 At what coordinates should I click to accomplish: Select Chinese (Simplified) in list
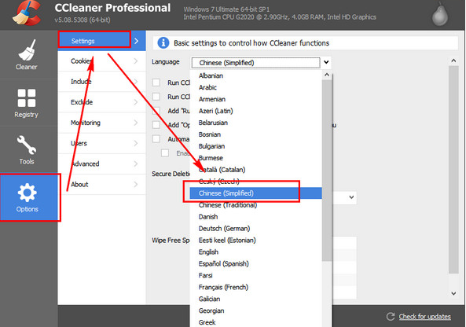pyautogui.click(x=256, y=193)
